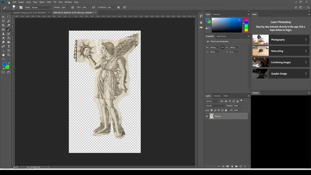311x175 pixels.
Task: Select the Eyedropper tool
Action: 9,25
